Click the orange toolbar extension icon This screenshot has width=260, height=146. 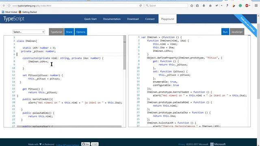pos(234,6)
